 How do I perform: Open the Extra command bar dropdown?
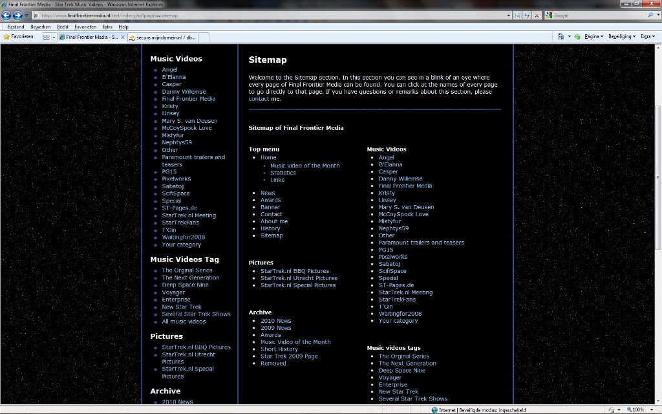click(648, 37)
